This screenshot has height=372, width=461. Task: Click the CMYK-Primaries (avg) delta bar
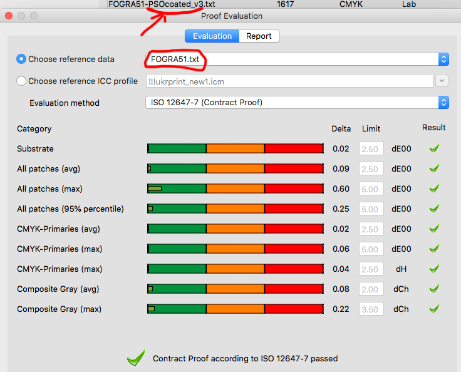click(236, 229)
